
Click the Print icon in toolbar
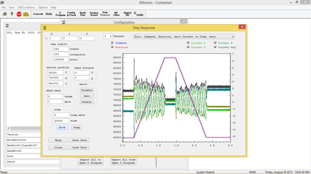[5, 14]
